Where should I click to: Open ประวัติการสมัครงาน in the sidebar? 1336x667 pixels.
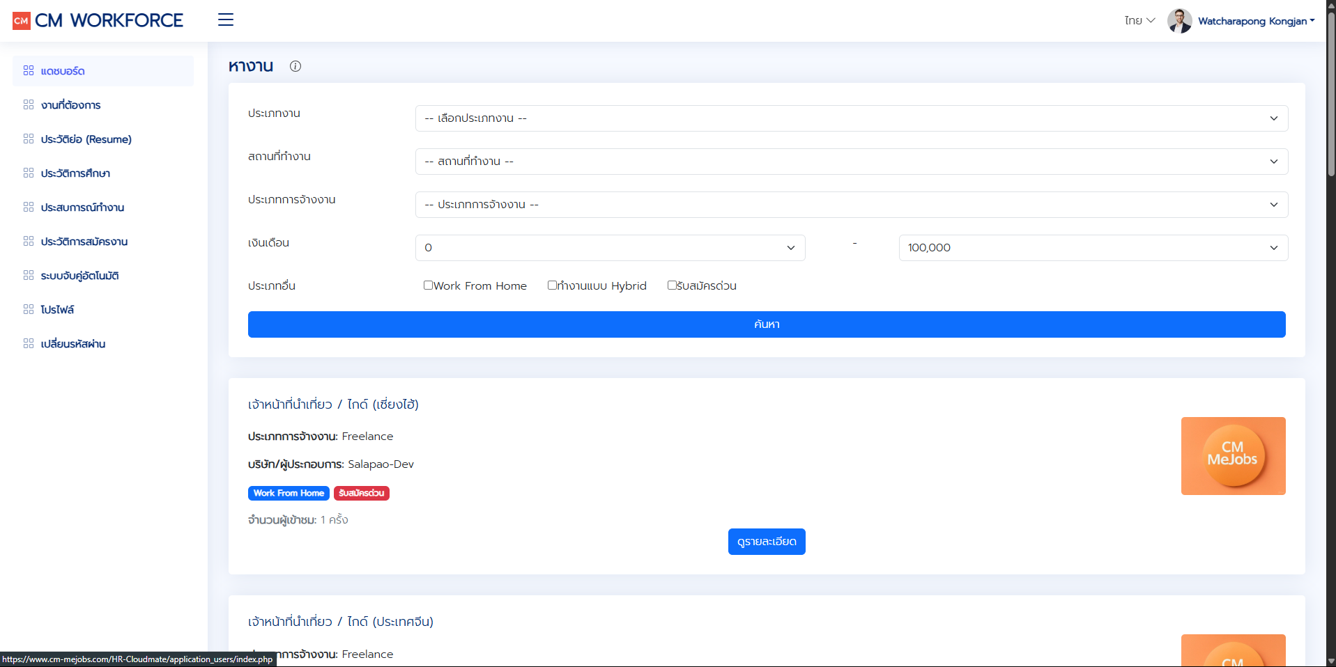pyautogui.click(x=103, y=242)
